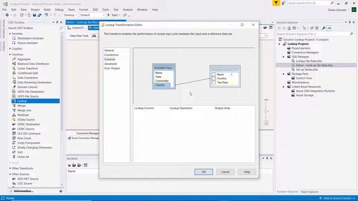The image size is (358, 201).
Task: Select the Data Conversion transform
Action: pos(27,78)
